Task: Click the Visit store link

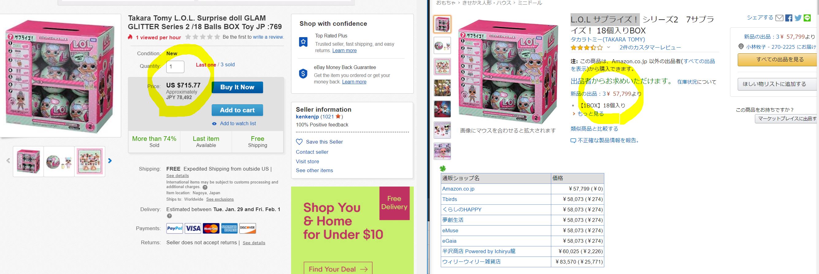Action: 307,161
